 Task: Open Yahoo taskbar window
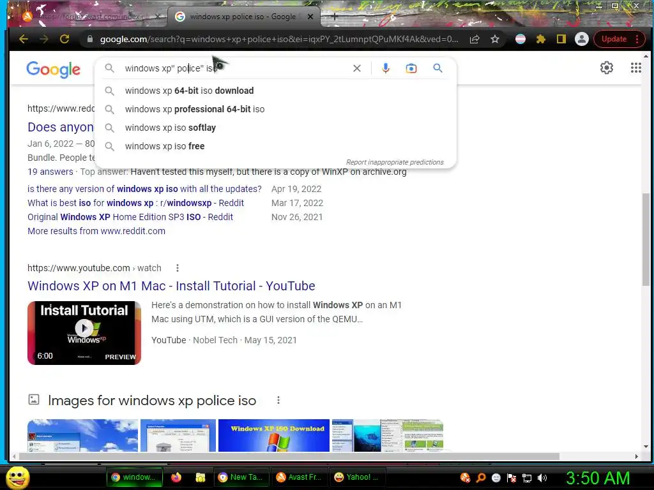(x=356, y=477)
